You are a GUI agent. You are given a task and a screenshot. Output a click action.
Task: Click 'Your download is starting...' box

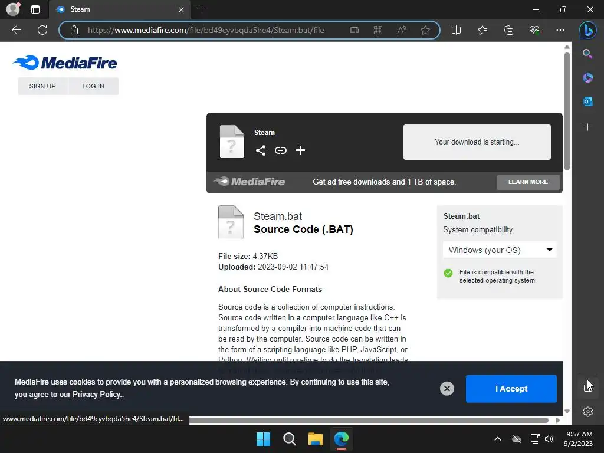477,142
